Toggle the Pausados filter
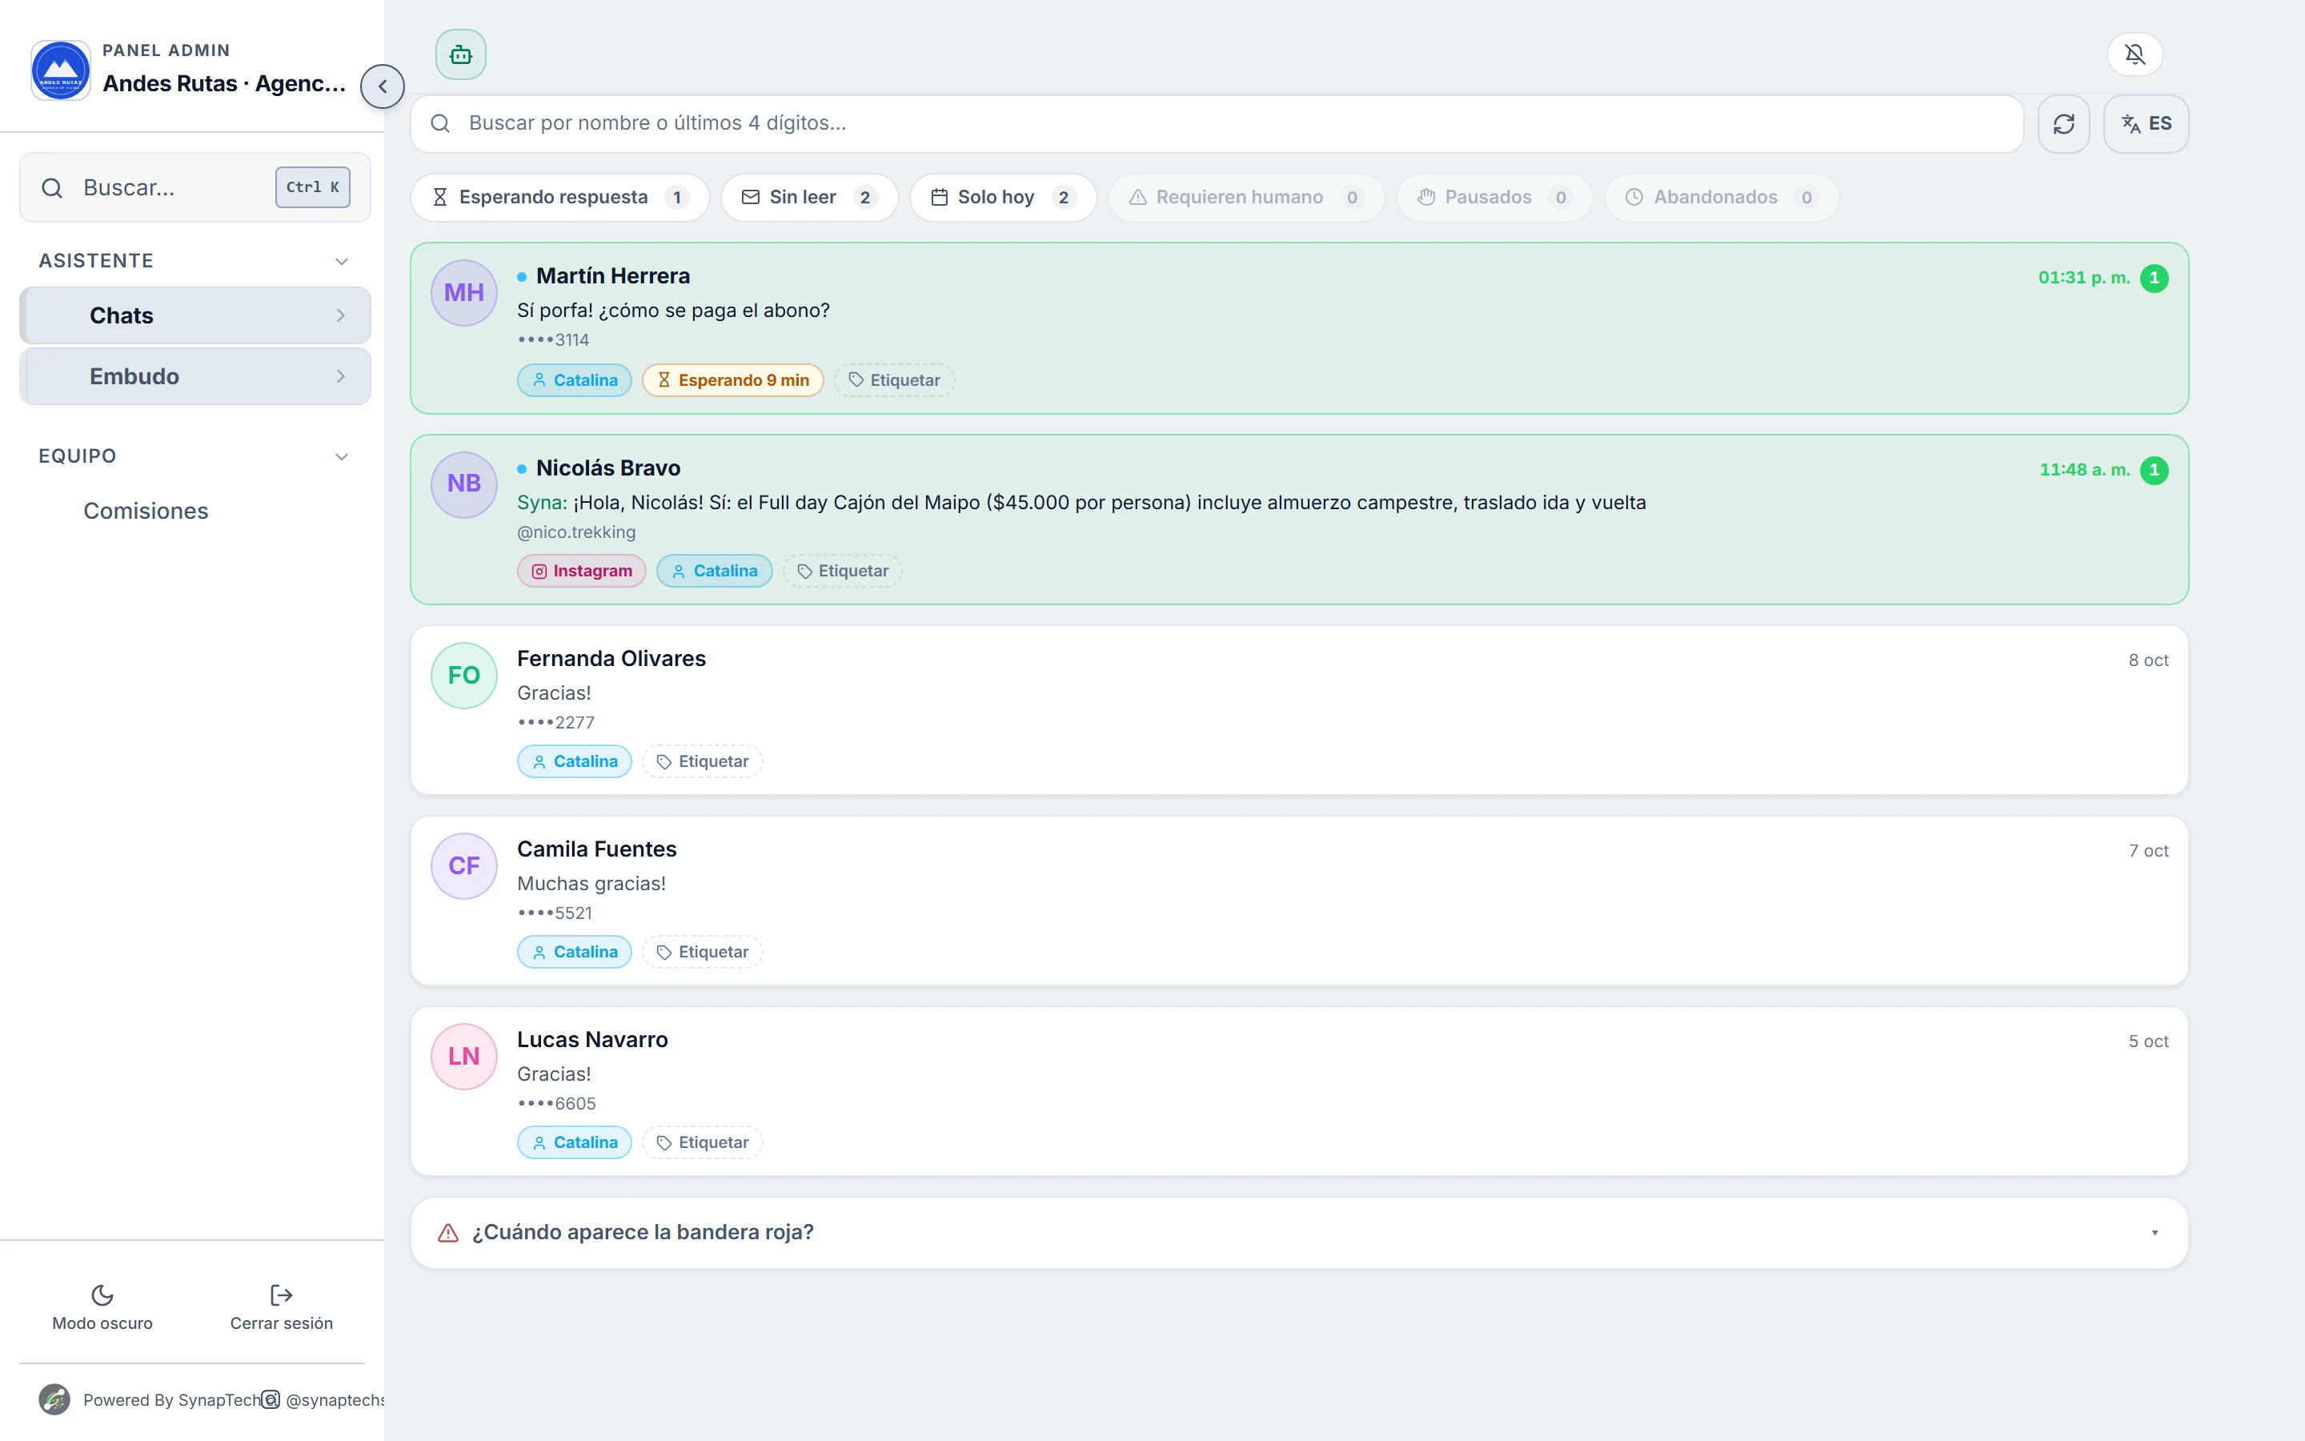The height and width of the screenshot is (1441, 2305). (x=1494, y=197)
